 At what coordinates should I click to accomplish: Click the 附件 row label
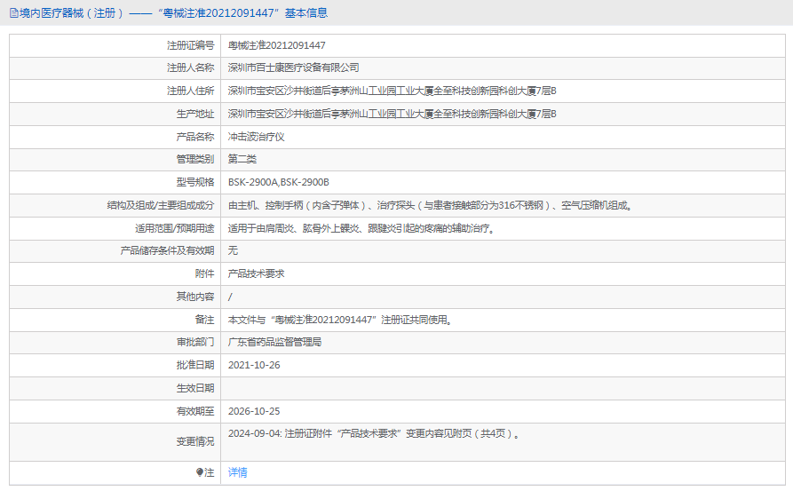pyautogui.click(x=205, y=273)
